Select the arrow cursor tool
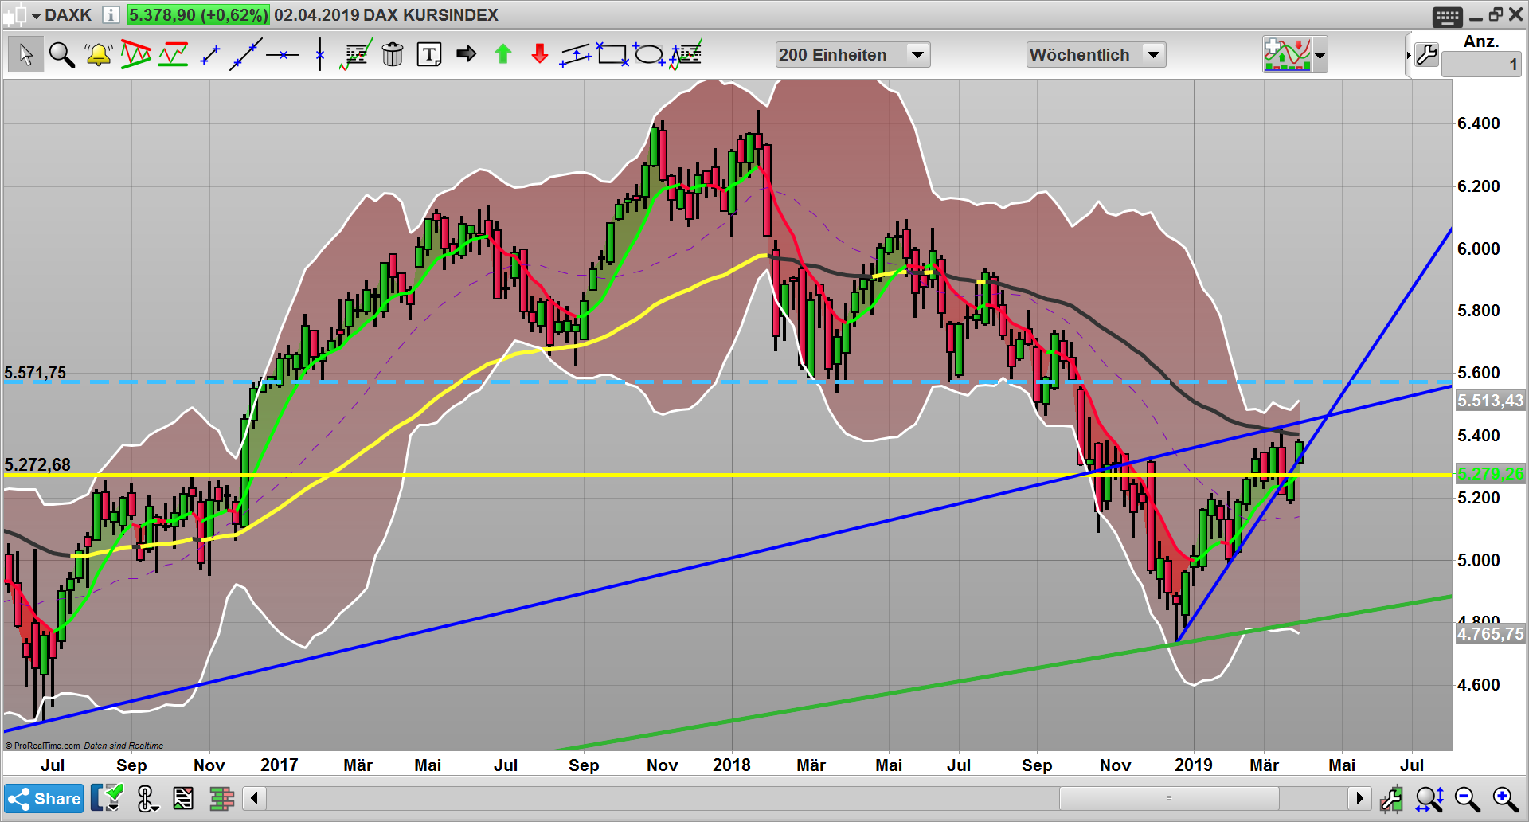 (25, 55)
